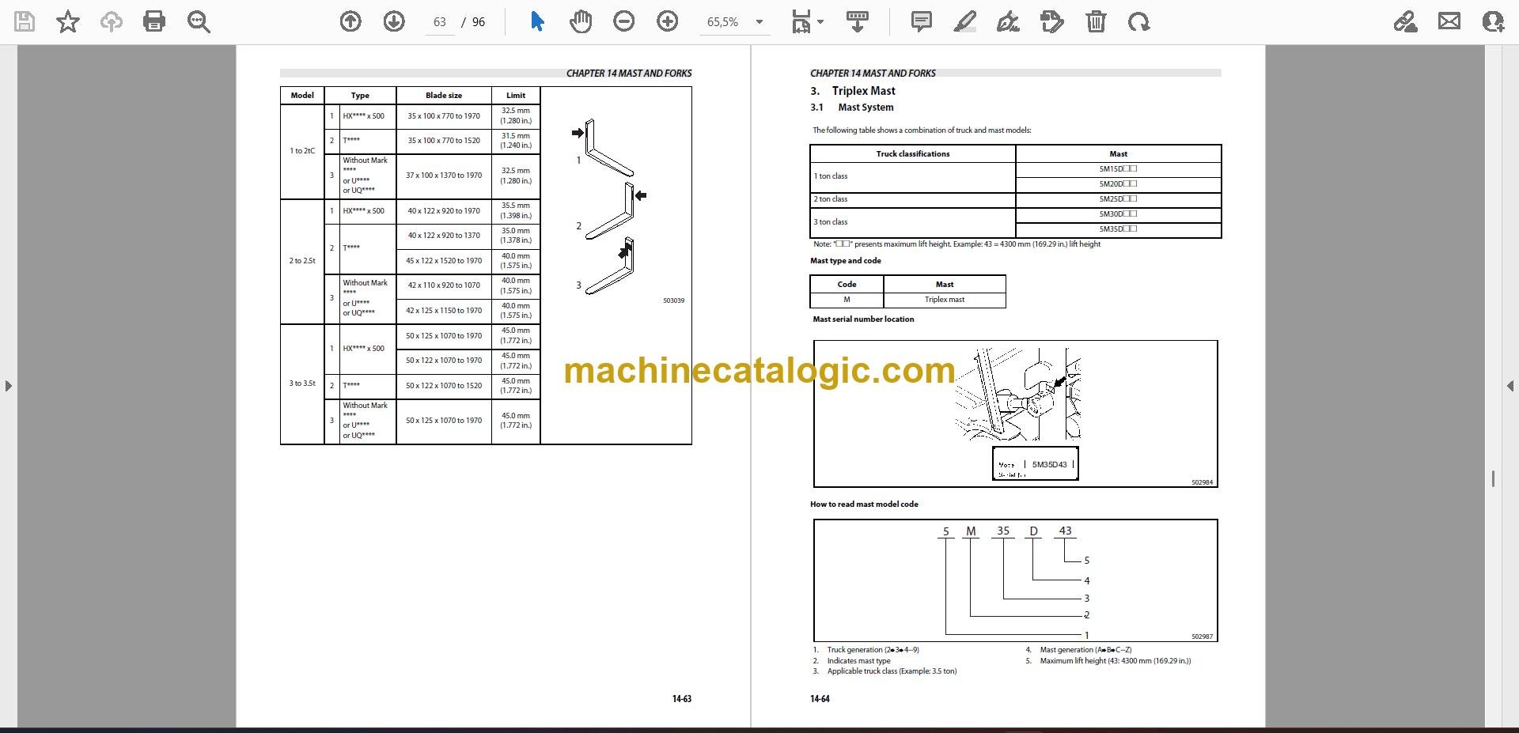
Task: Click the share with others icon
Action: pos(1493,21)
